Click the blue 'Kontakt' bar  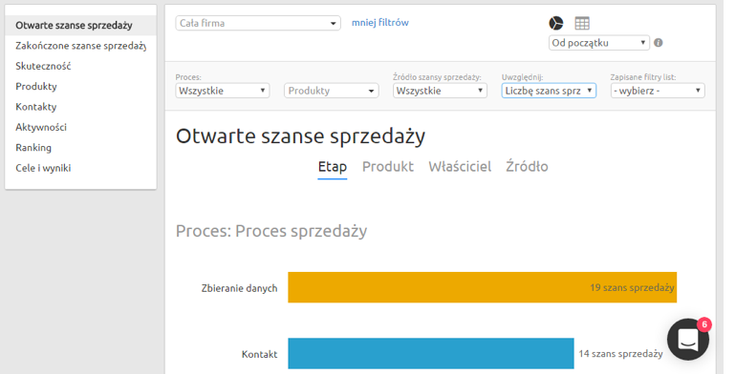pyautogui.click(x=431, y=353)
